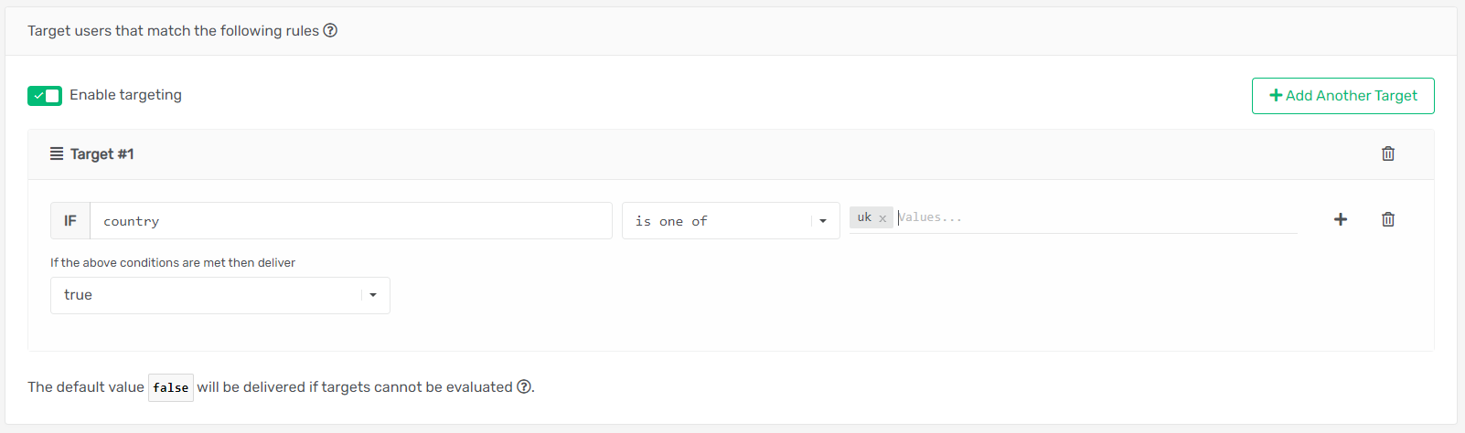Image resolution: width=1465 pixels, height=433 pixels.
Task: Add another condition with plus icon
Action: (x=1341, y=219)
